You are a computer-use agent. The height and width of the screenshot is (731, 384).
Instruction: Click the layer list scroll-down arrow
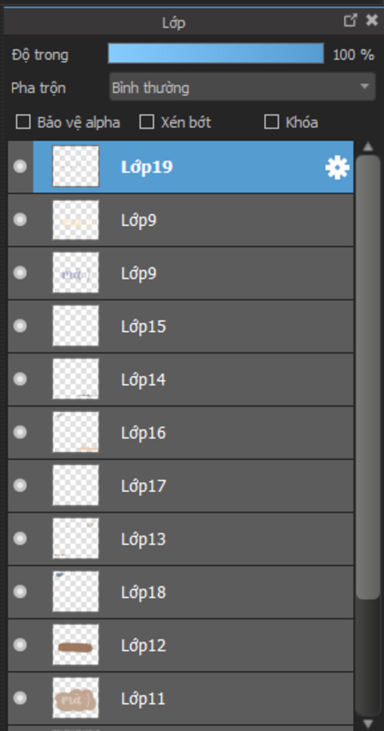pyautogui.click(x=368, y=723)
